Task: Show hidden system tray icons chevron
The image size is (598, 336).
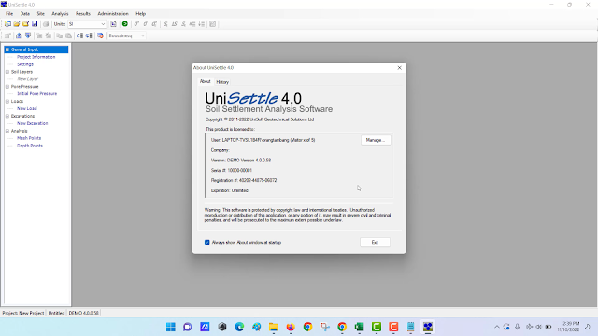Action: (496, 327)
